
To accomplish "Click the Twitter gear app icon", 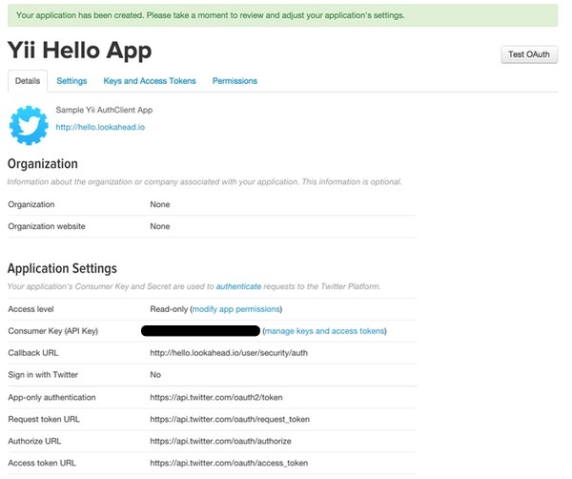I will coord(29,125).
